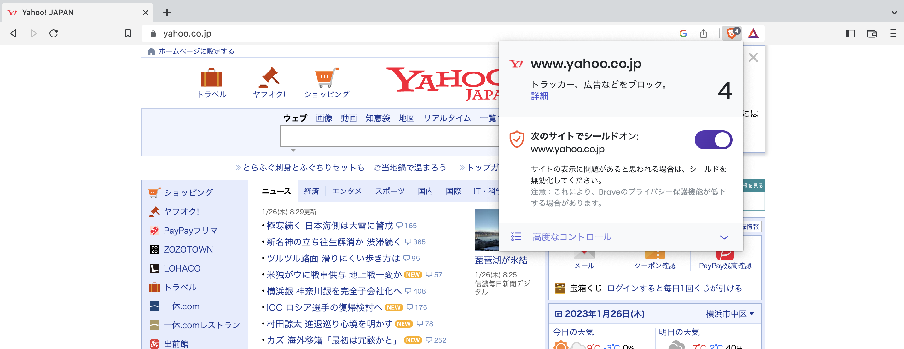Click the search suggestion dropdown arrow
This screenshot has height=349, width=904.
[293, 151]
